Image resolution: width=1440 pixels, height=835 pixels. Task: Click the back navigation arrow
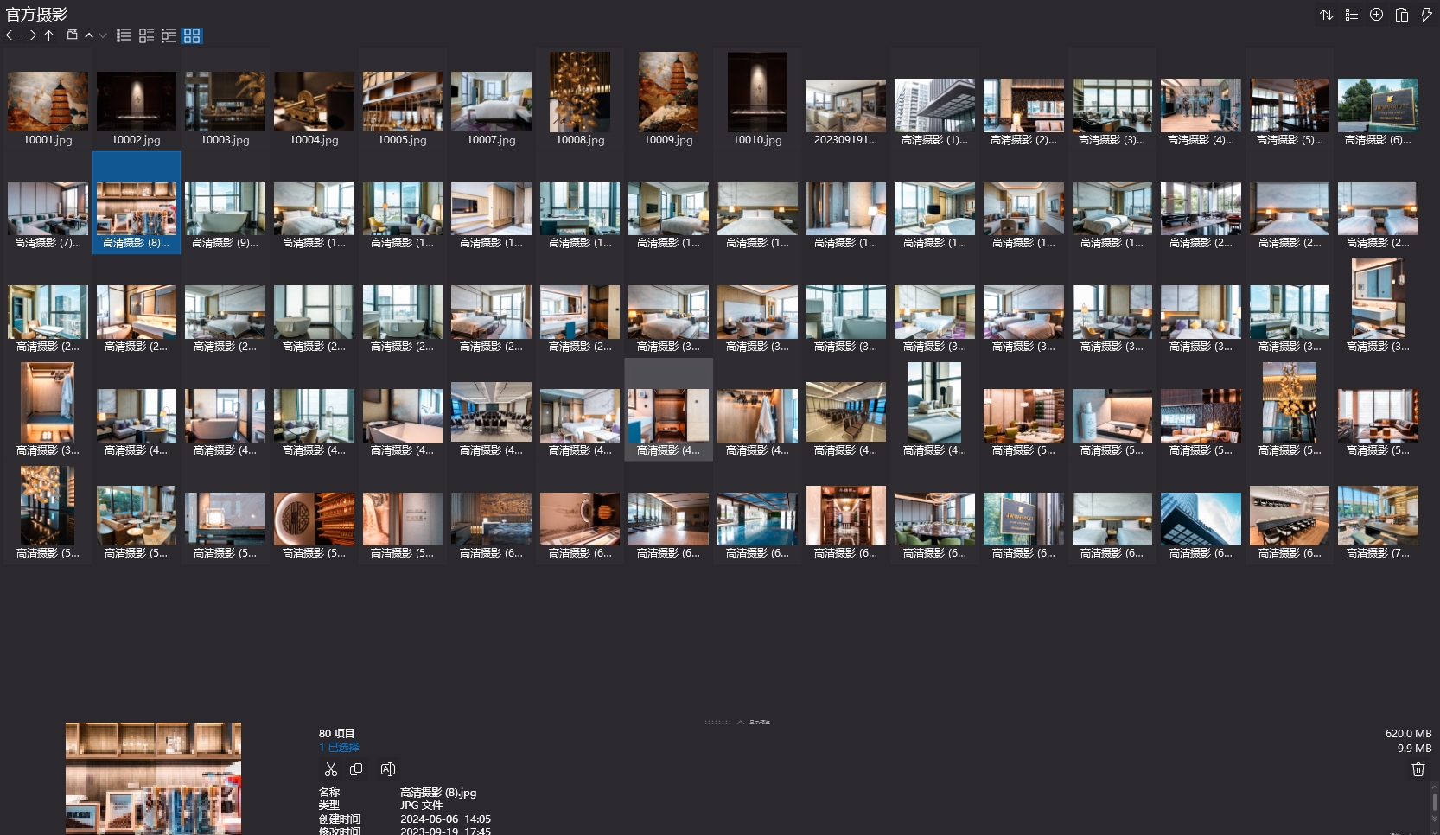pyautogui.click(x=11, y=35)
